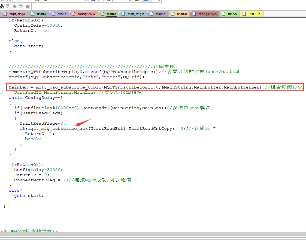Viewport: 306px width, 240px height.
Task: Click the mqtt_msg_subscribe_ack call line
Action: [117, 129]
